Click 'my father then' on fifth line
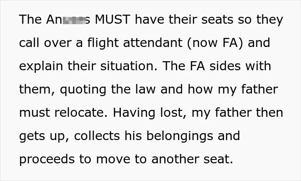Viewport: 301px width, 181px height. [x=237, y=113]
